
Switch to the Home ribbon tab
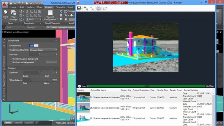point(13,7)
